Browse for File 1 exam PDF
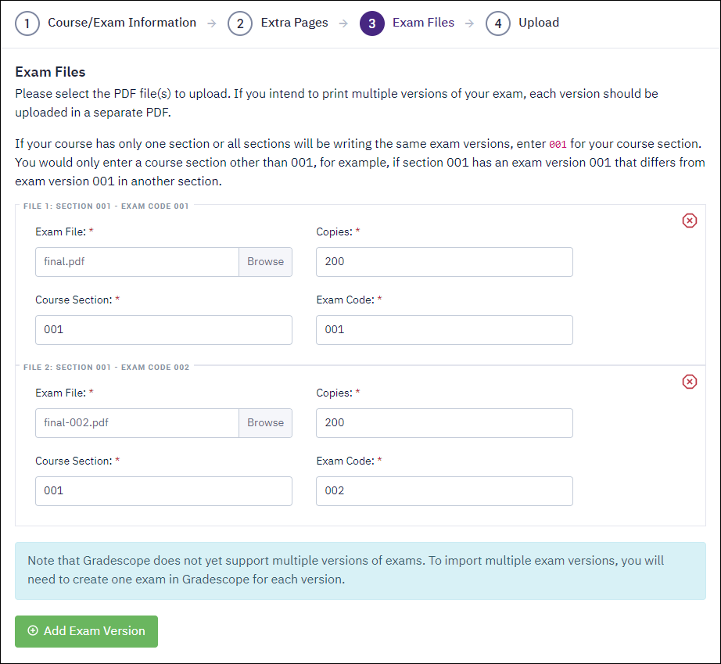The height and width of the screenshot is (664, 721). (265, 262)
